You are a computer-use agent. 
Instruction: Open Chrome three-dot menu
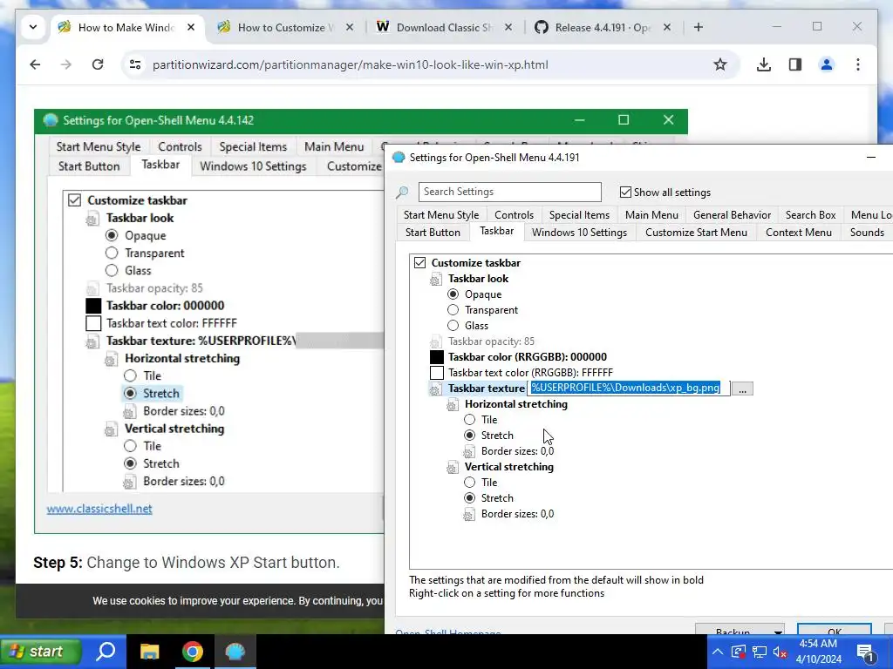(x=858, y=64)
